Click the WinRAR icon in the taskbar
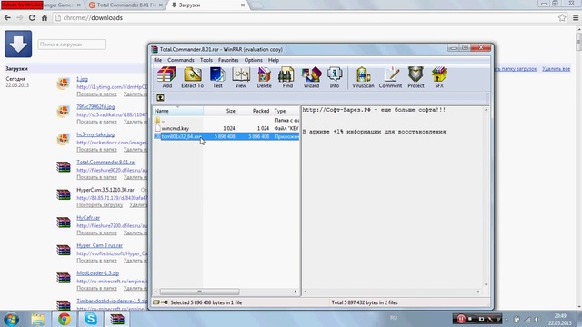This screenshot has height=327, width=582. point(117,319)
